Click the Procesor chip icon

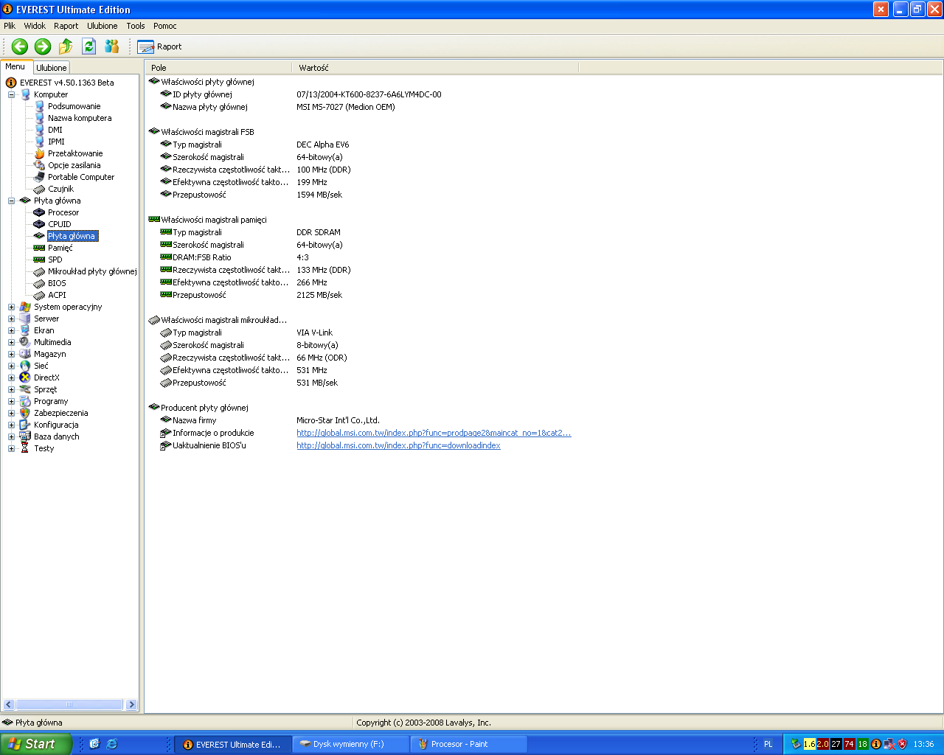tap(40, 212)
